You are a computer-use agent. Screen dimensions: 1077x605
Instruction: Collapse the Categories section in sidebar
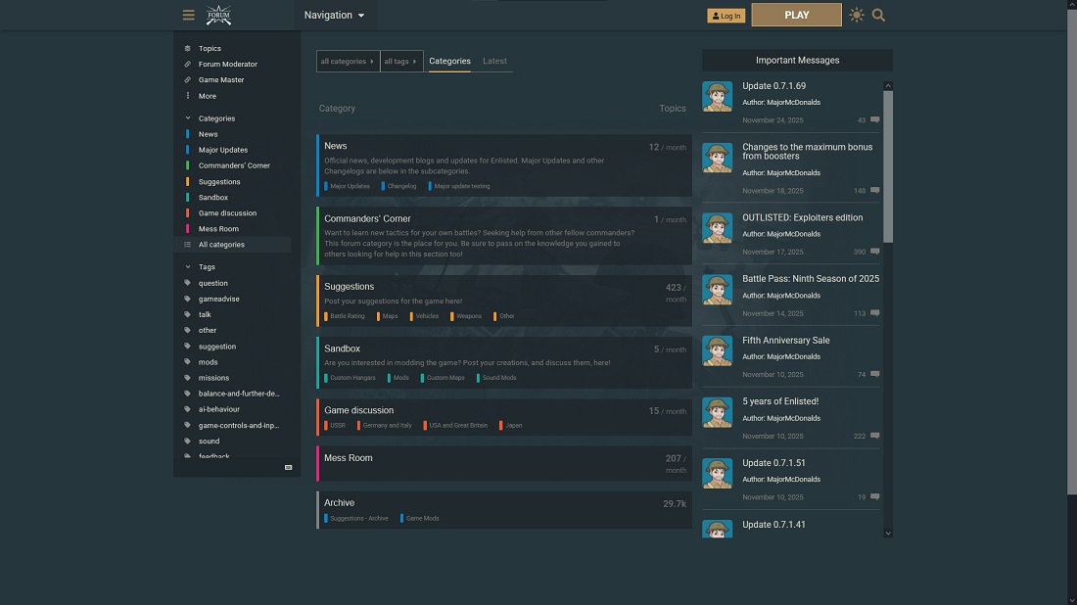(188, 118)
